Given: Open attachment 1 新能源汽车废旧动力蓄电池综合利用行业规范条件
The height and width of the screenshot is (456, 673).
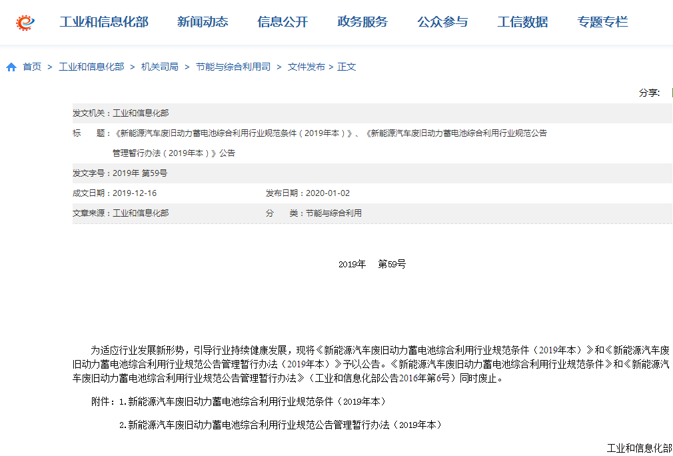Looking at the screenshot, I should pyautogui.click(x=253, y=402).
